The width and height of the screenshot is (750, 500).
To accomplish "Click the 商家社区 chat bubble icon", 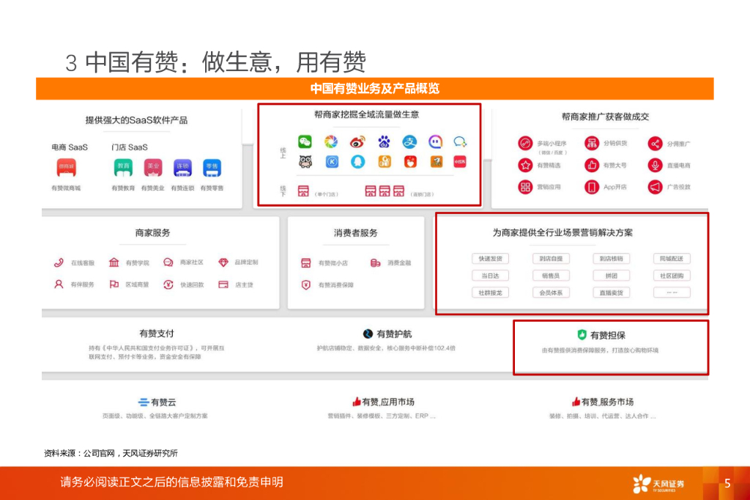I will [168, 262].
